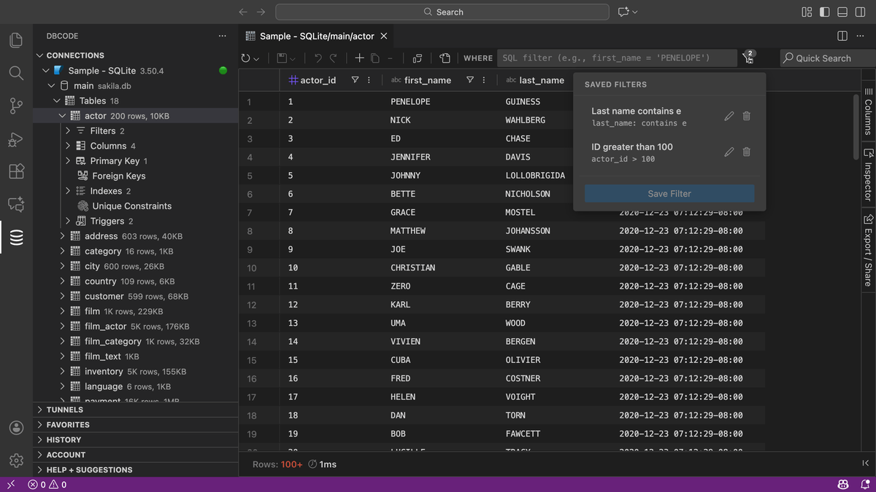Open the refresh data icon in the toolbar

pyautogui.click(x=246, y=58)
